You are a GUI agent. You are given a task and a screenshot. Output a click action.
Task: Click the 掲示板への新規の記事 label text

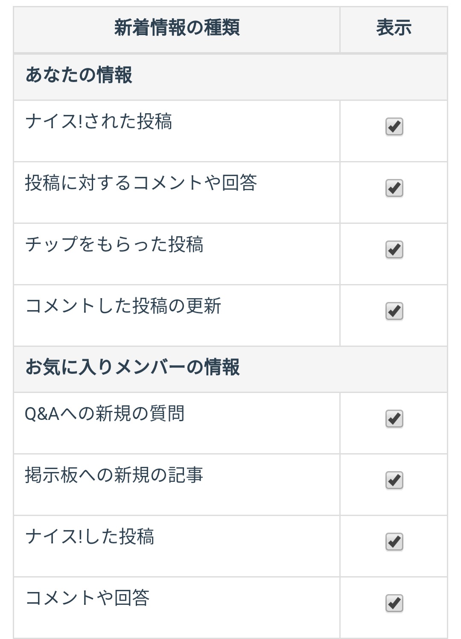click(114, 475)
